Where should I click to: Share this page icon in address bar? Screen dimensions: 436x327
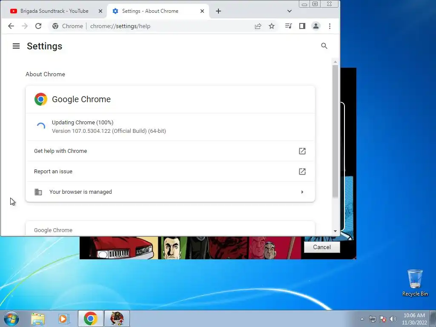tap(258, 26)
